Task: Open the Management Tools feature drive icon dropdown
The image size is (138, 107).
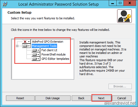Action: (27, 46)
